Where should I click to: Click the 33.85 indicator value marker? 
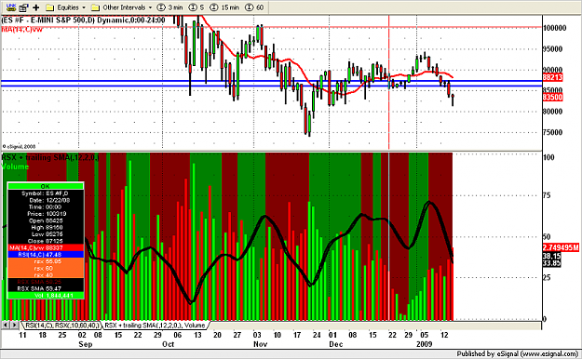pyautogui.click(x=551, y=263)
